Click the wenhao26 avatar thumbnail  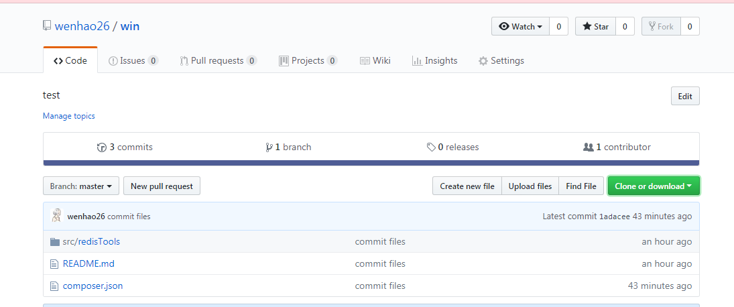coord(56,216)
